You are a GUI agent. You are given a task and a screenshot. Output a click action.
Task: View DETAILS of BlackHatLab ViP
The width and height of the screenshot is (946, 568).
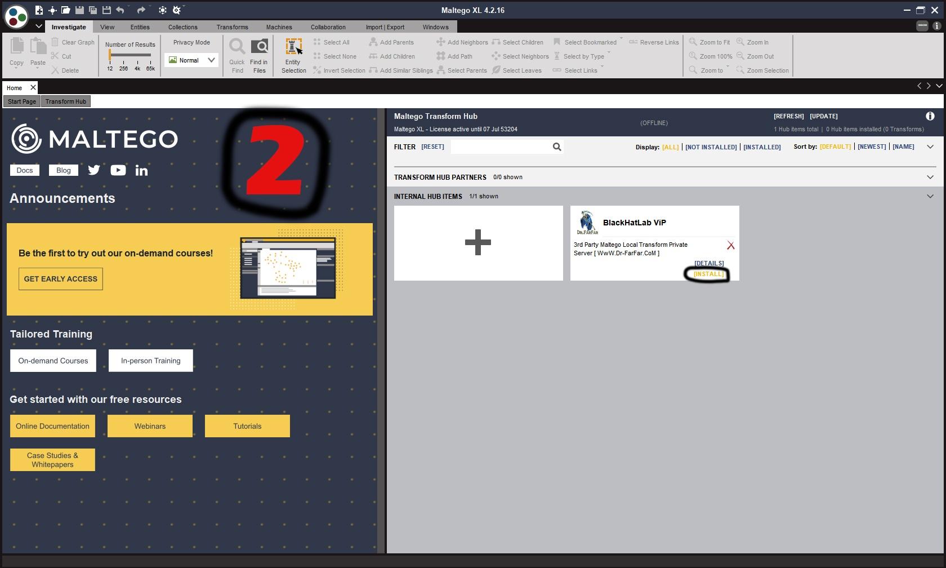coord(709,263)
